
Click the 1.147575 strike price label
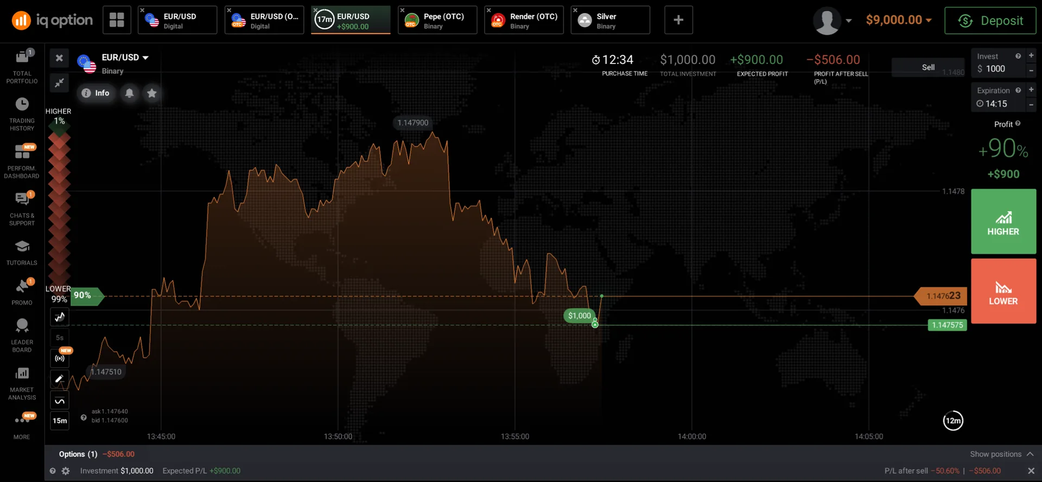(x=948, y=325)
